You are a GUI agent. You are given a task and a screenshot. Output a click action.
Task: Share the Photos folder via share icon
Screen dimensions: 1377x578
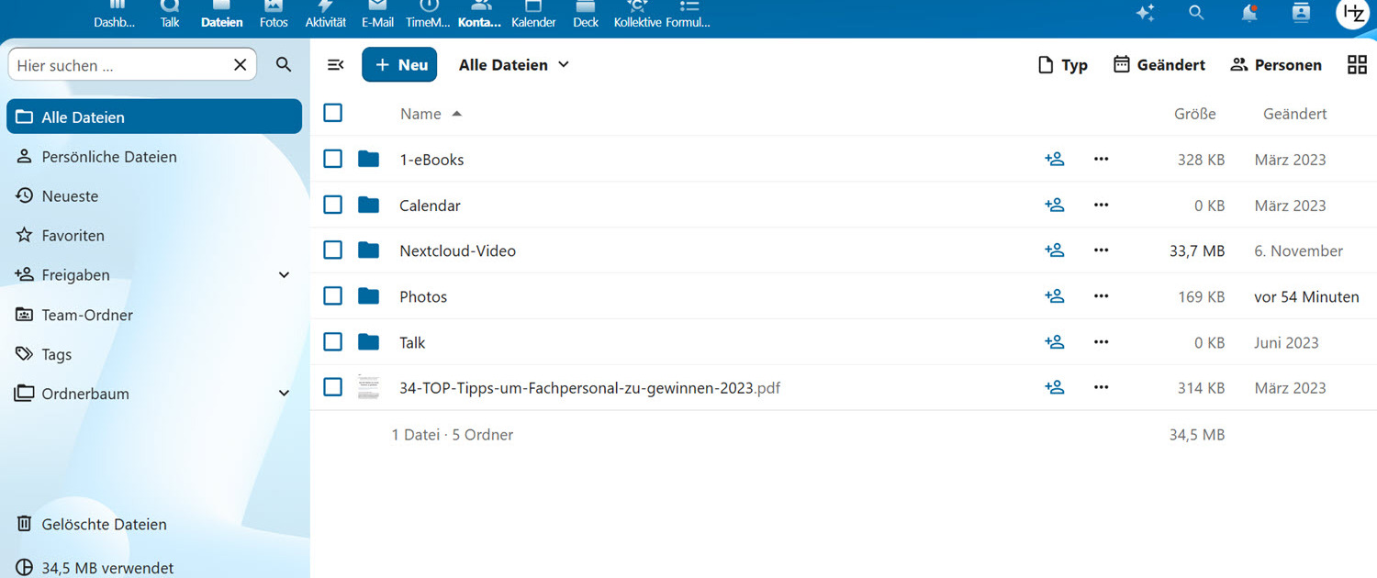pos(1054,296)
